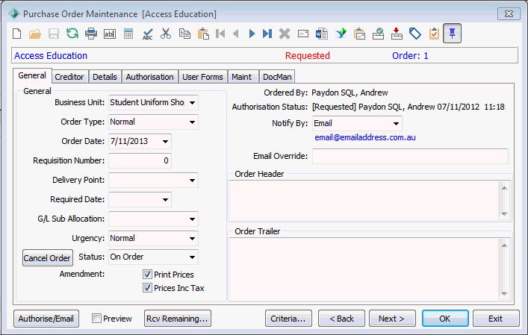This screenshot has height=335, width=528.
Task: Click the Next > button
Action: [392, 319]
